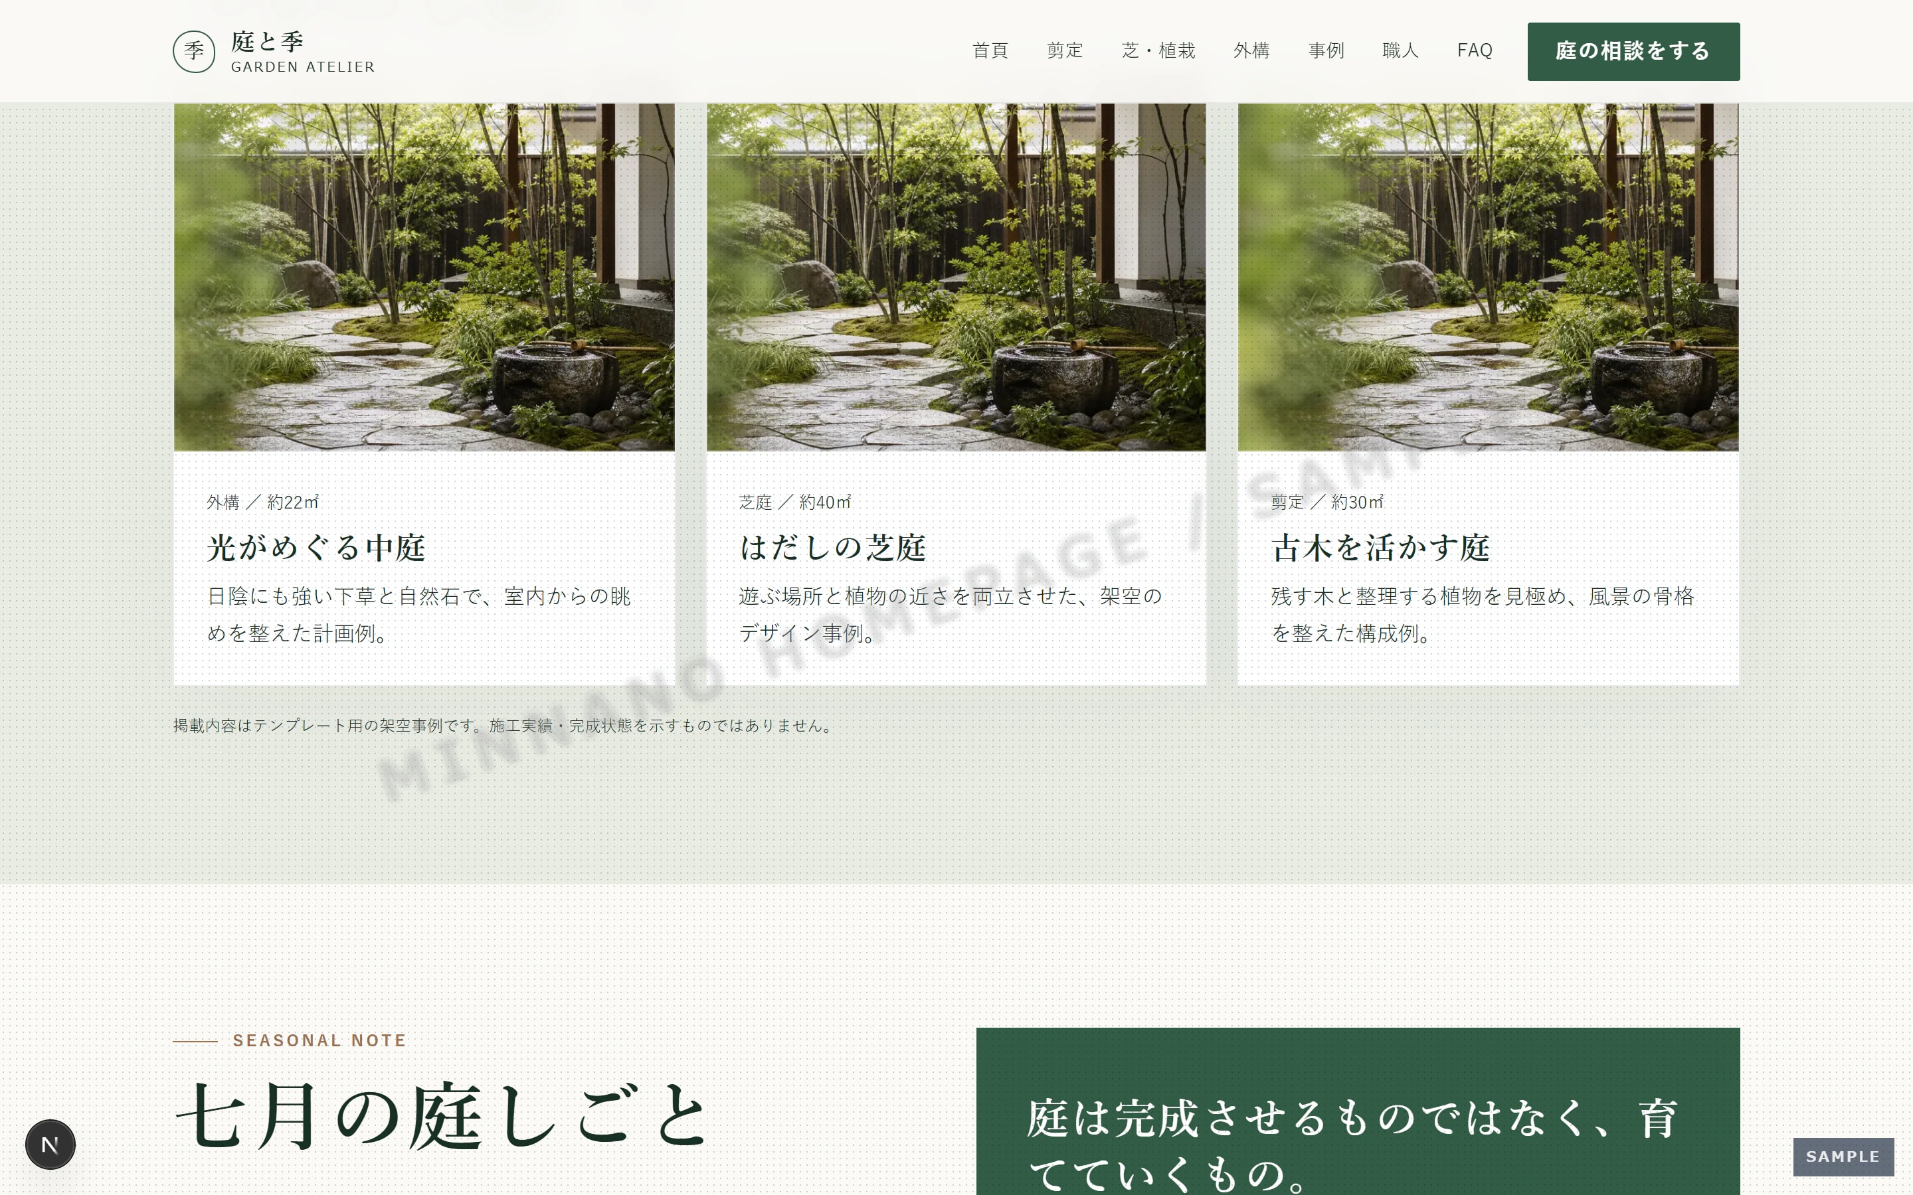Navigate to 事例 in the header
Screen dimensions: 1913x1195
[x=1326, y=50]
